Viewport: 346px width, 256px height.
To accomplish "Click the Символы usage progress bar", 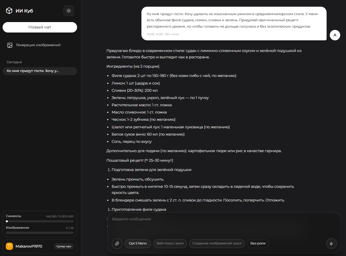I will 40,221.
